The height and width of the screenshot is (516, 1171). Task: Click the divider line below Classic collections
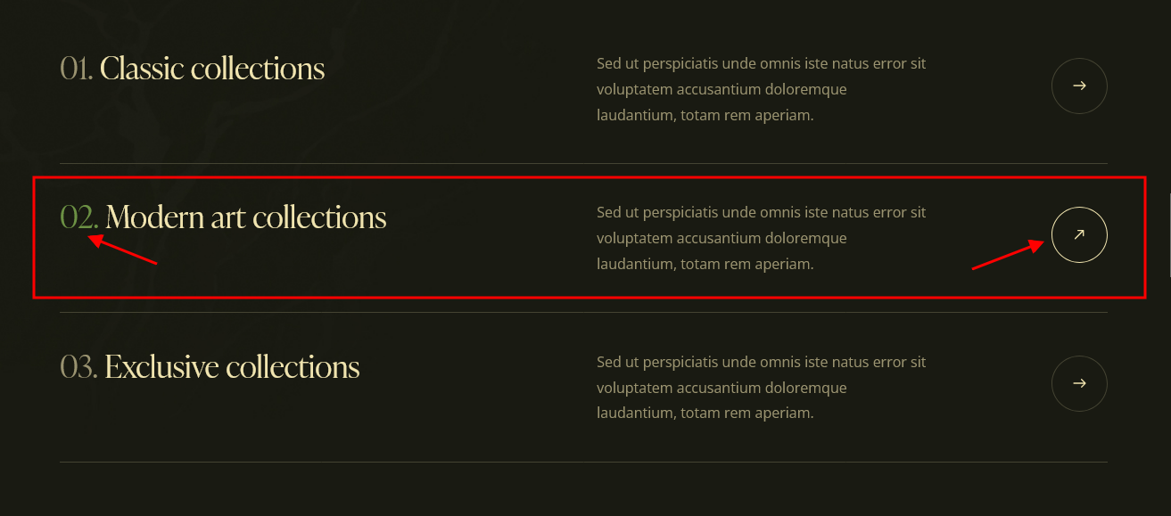pyautogui.click(x=583, y=163)
